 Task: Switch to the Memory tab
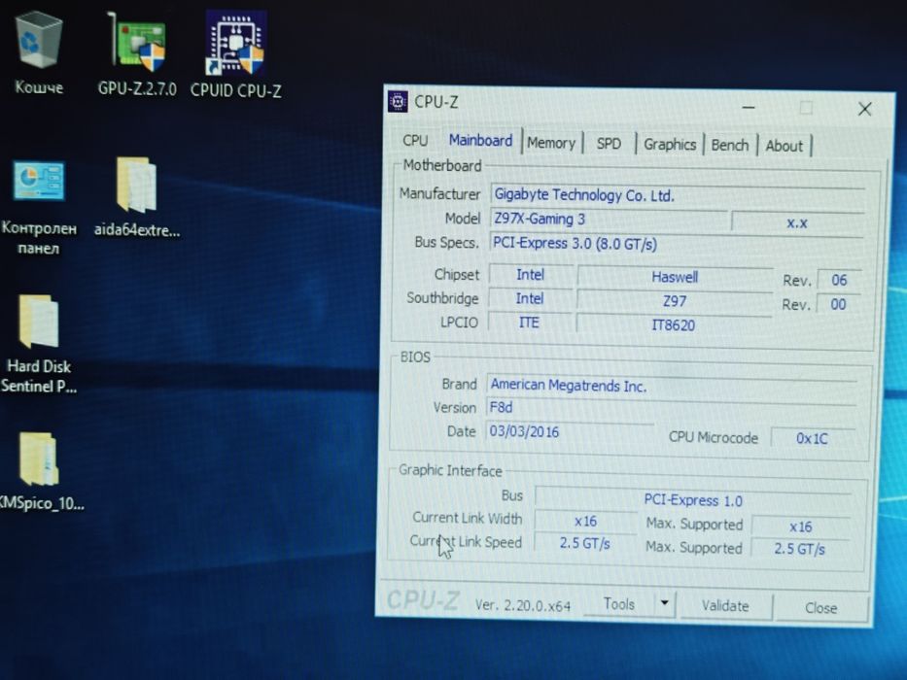(x=550, y=143)
